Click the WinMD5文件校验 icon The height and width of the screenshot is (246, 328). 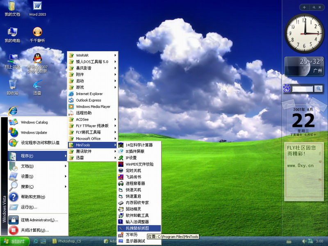(121, 164)
